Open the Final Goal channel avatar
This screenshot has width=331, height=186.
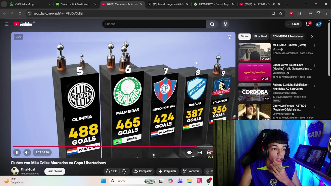tap(15, 171)
